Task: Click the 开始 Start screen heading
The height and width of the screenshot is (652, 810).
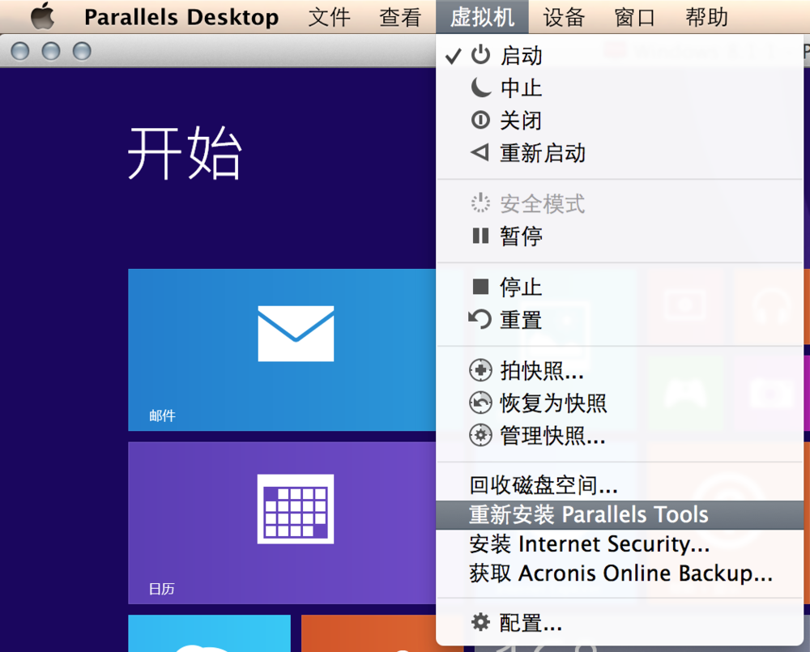Action: [x=185, y=153]
